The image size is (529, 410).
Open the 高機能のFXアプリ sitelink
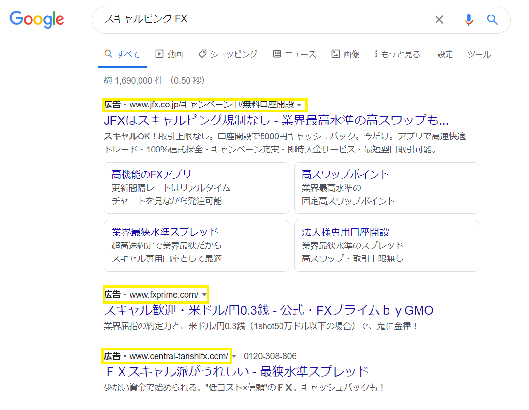152,174
